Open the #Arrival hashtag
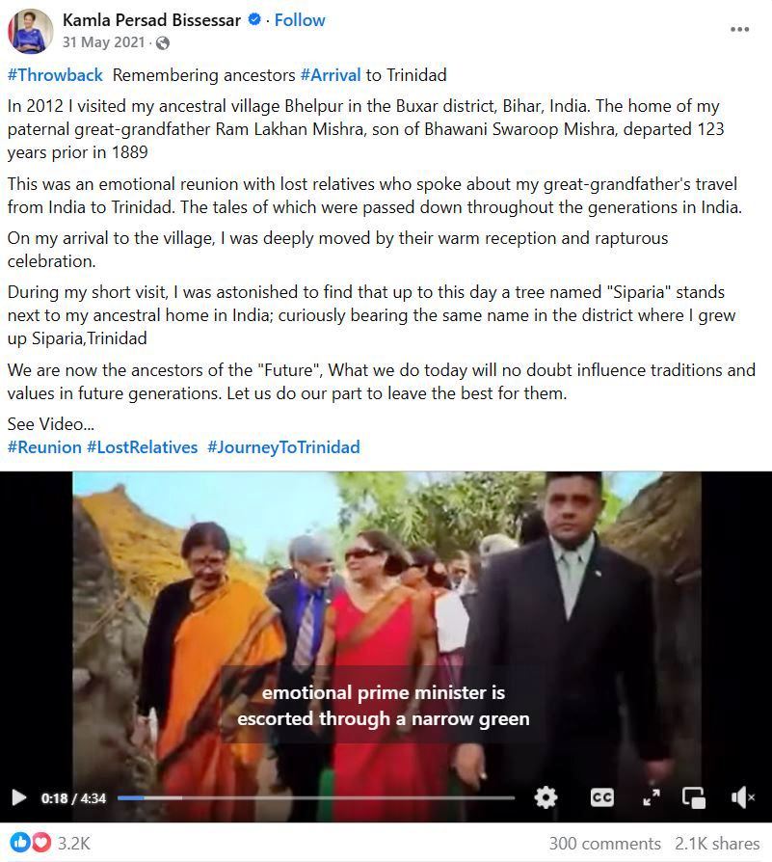The image size is (772, 862). coord(331,75)
